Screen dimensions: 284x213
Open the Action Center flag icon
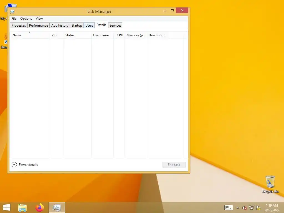coord(258,207)
